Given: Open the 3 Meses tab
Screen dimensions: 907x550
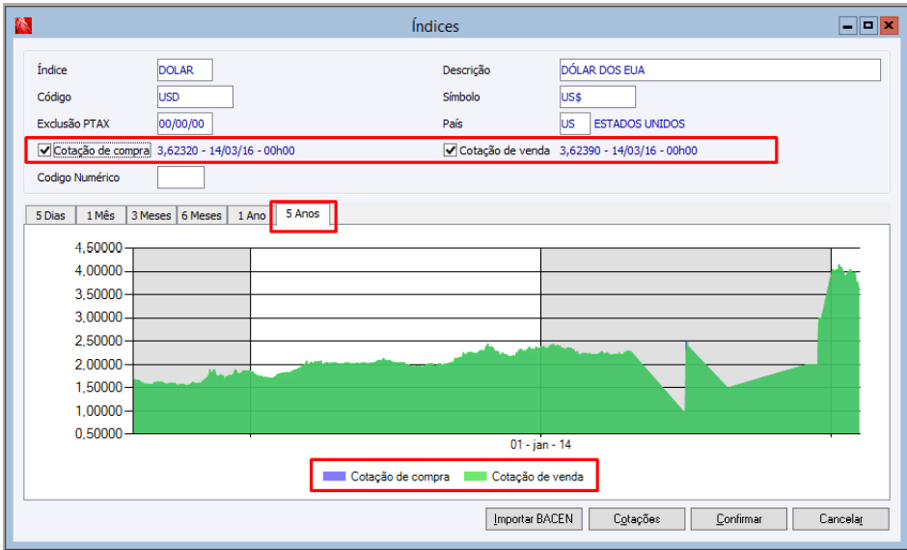Looking at the screenshot, I should click(151, 216).
